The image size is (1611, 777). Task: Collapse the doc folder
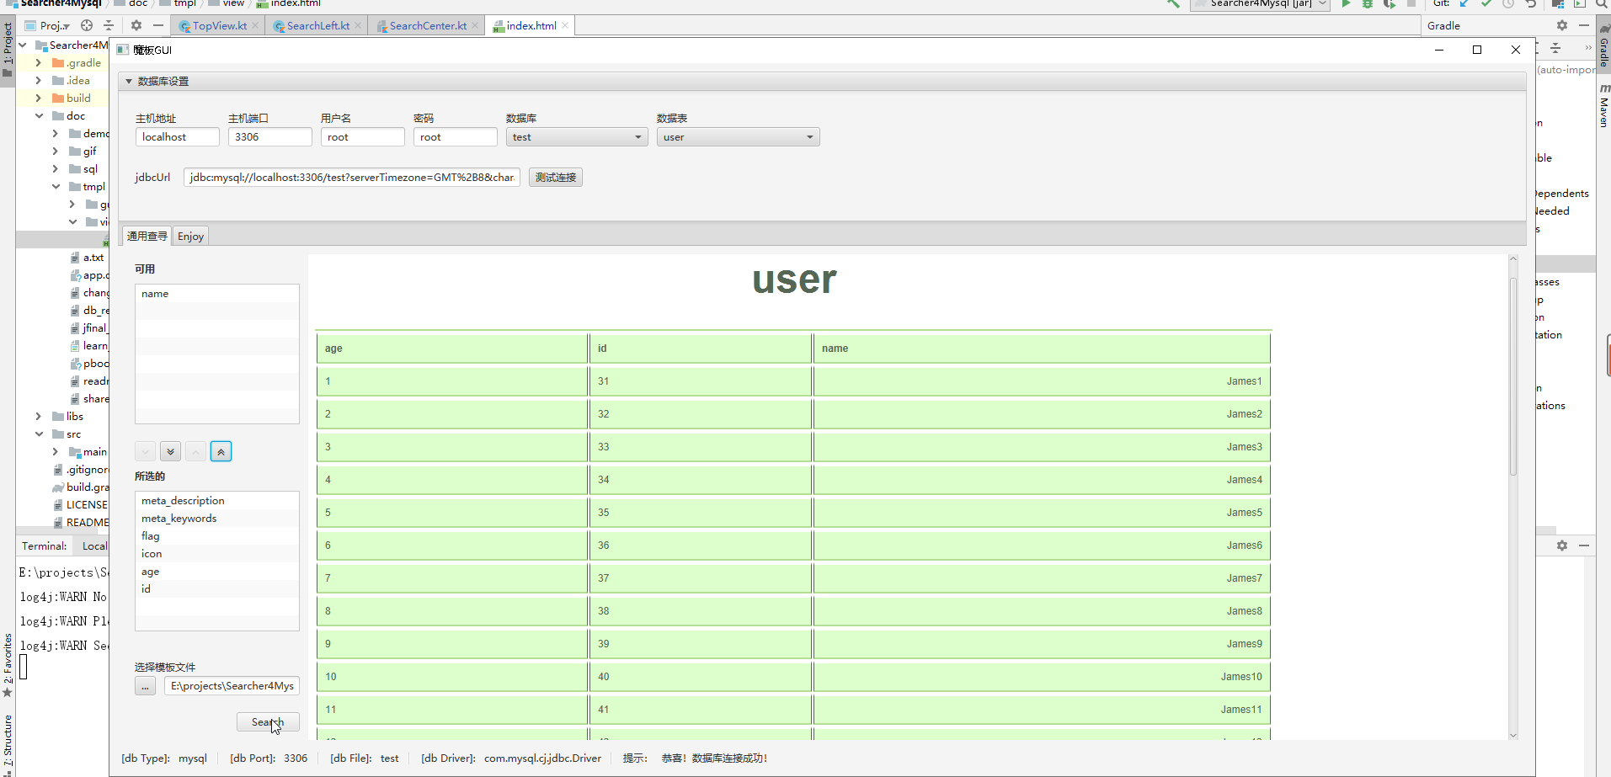[39, 116]
